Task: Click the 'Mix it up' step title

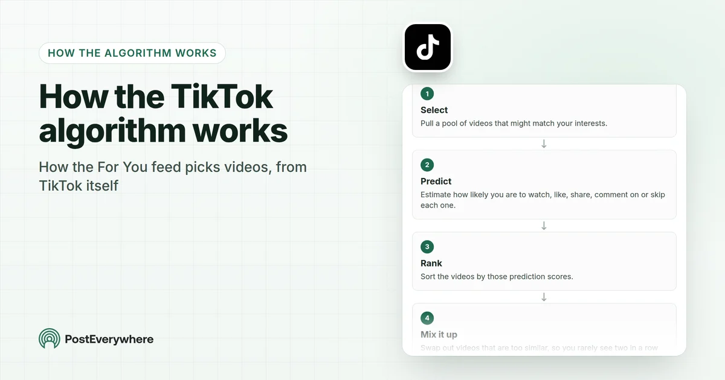Action: [x=439, y=334]
